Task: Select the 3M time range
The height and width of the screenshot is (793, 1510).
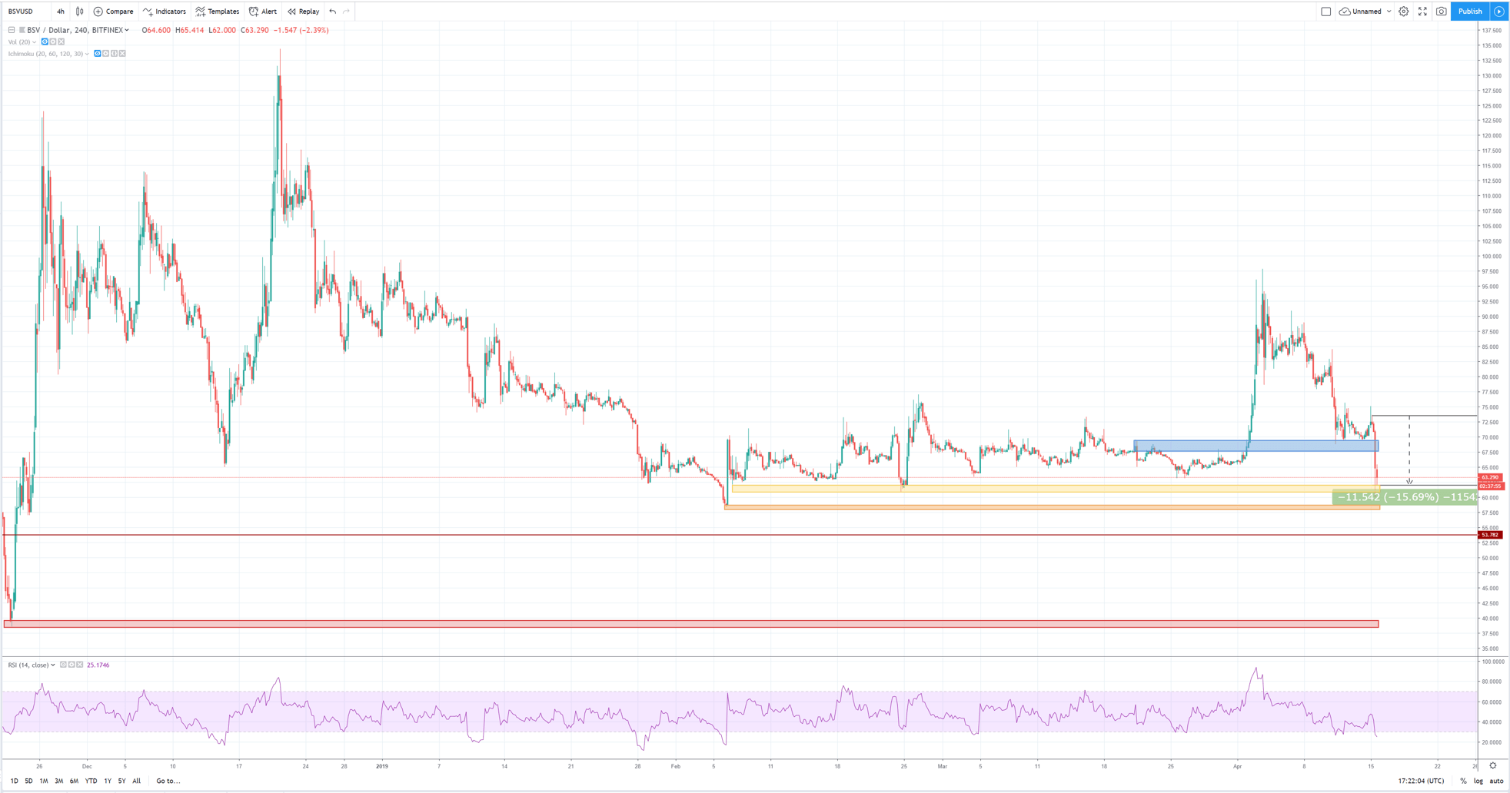Action: [58, 781]
